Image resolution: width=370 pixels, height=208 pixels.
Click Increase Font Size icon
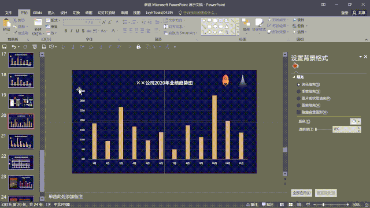(104, 23)
